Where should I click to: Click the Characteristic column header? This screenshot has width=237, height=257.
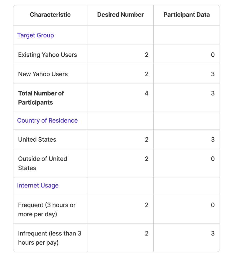pyautogui.click(x=50, y=15)
